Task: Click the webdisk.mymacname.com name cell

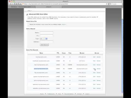Action: (x=41, y=88)
